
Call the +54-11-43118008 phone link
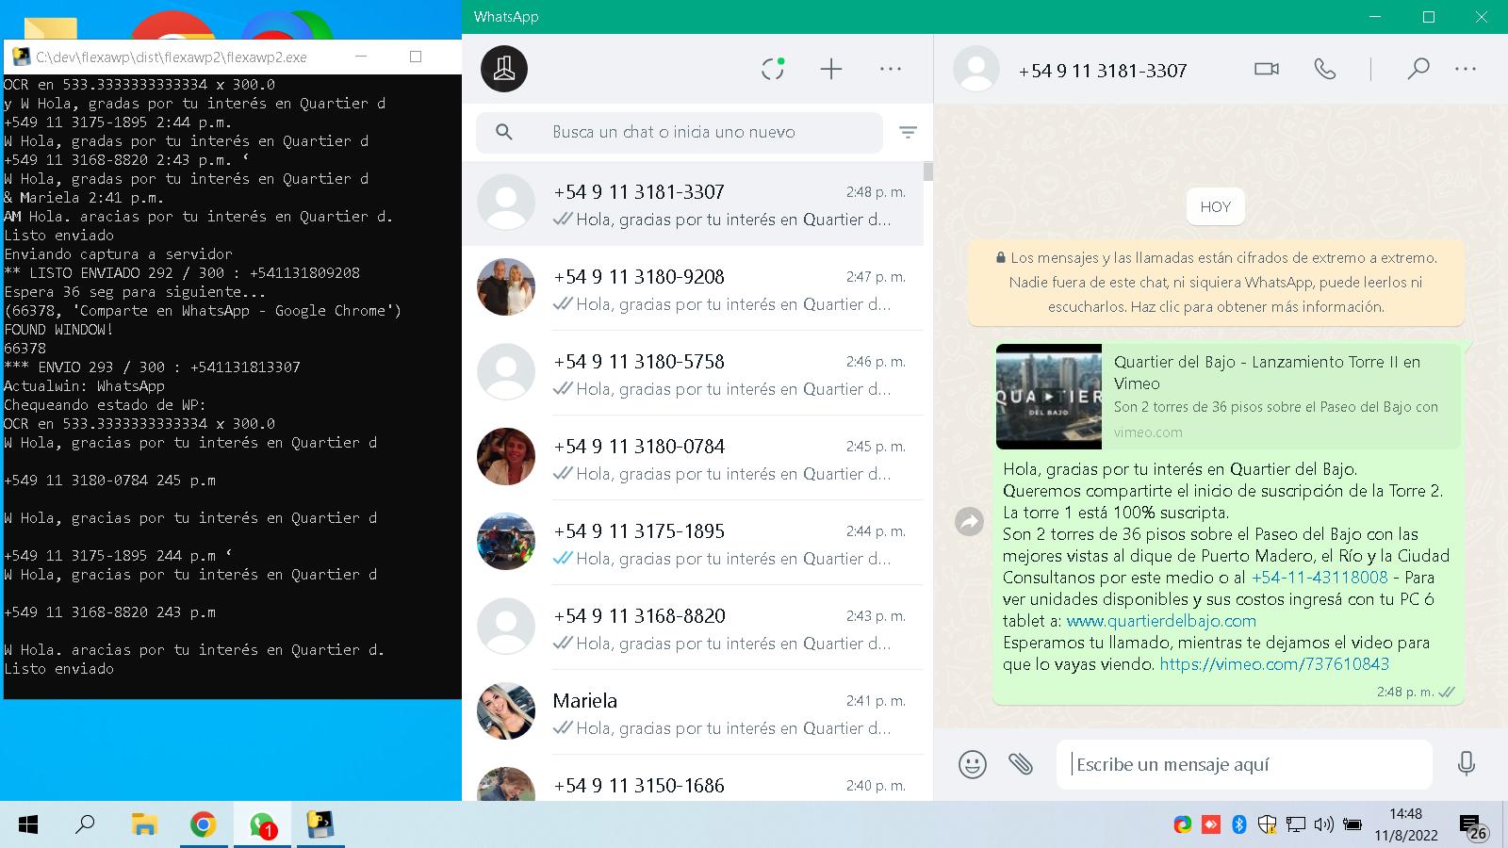(1319, 577)
